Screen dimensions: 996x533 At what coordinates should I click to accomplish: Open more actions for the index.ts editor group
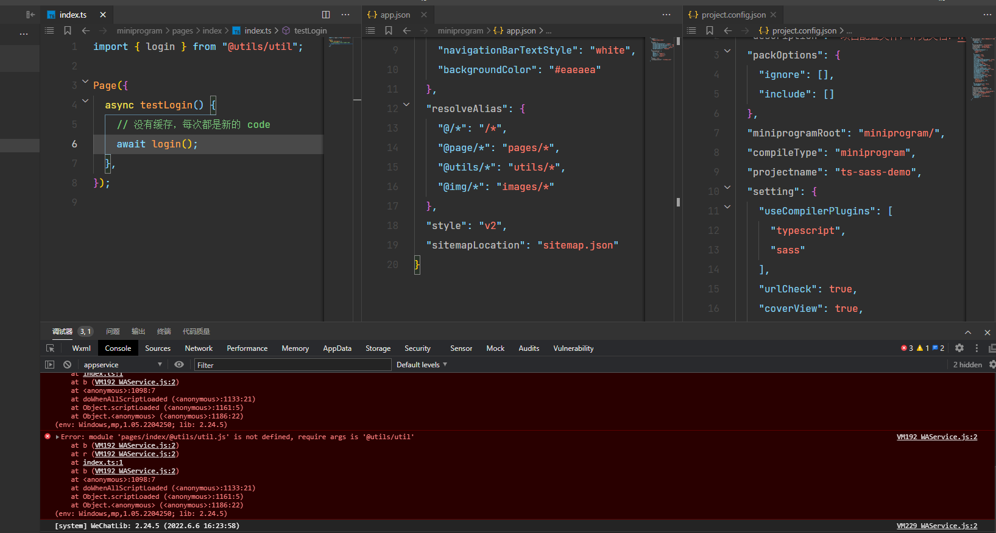point(345,15)
